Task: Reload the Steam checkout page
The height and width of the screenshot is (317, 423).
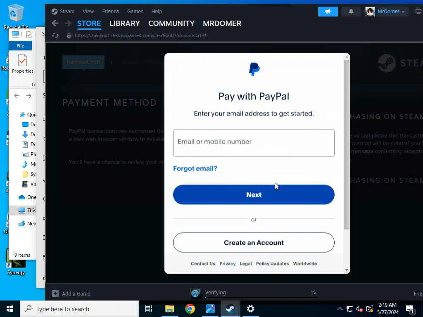Action: (55, 35)
